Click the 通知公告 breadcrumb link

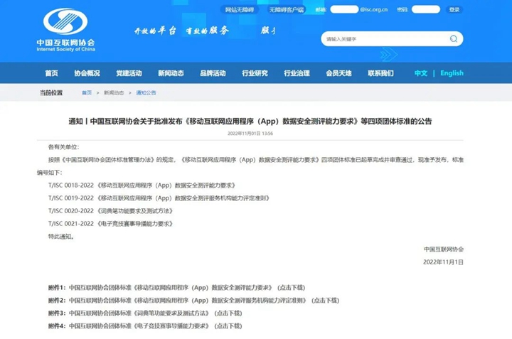(x=146, y=92)
